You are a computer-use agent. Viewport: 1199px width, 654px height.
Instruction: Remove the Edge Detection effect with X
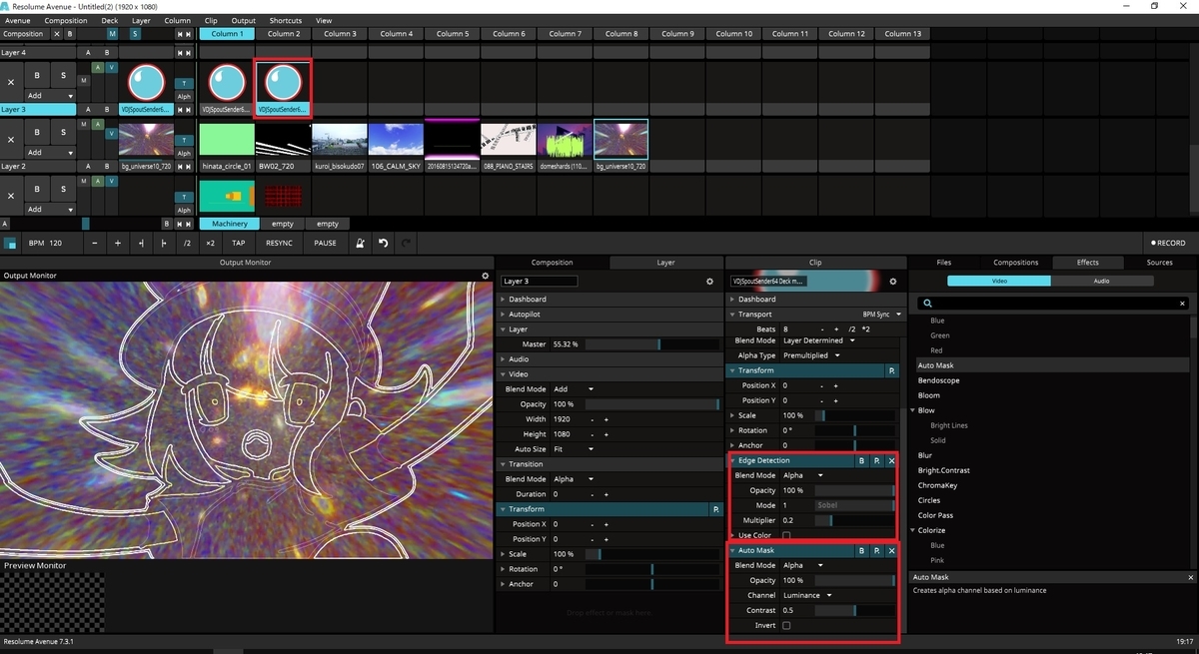coord(891,461)
